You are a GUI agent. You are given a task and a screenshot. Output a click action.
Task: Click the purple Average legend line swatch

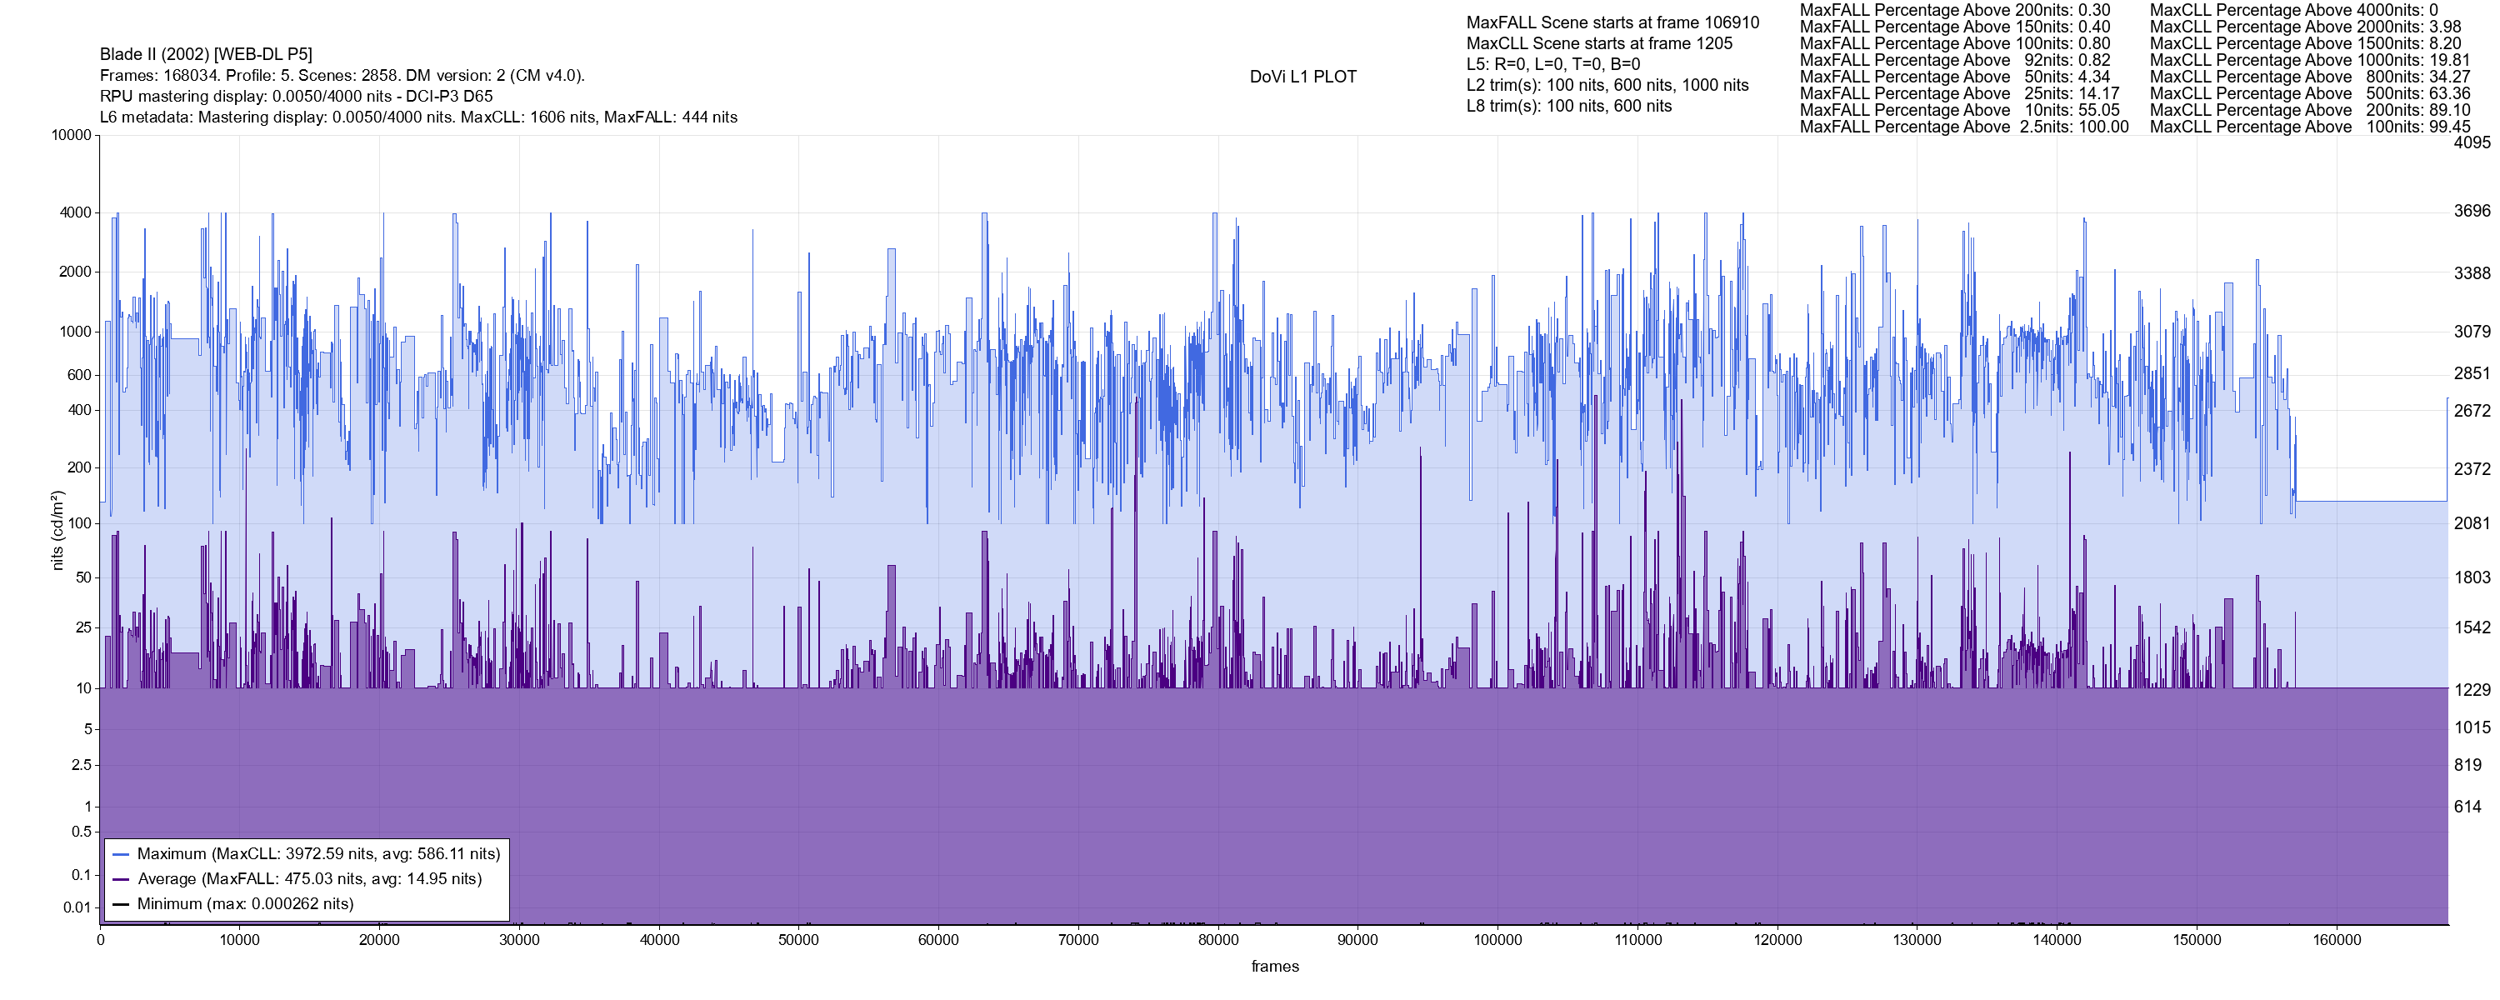point(122,880)
